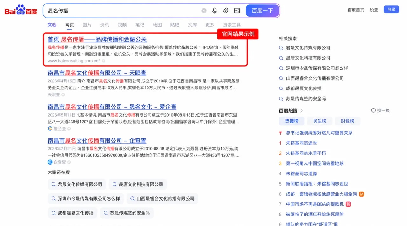The height and width of the screenshot is (226, 407).
Task: Open result 首页 晟名传播——品牌传播和金融公关
Action: coord(97,39)
